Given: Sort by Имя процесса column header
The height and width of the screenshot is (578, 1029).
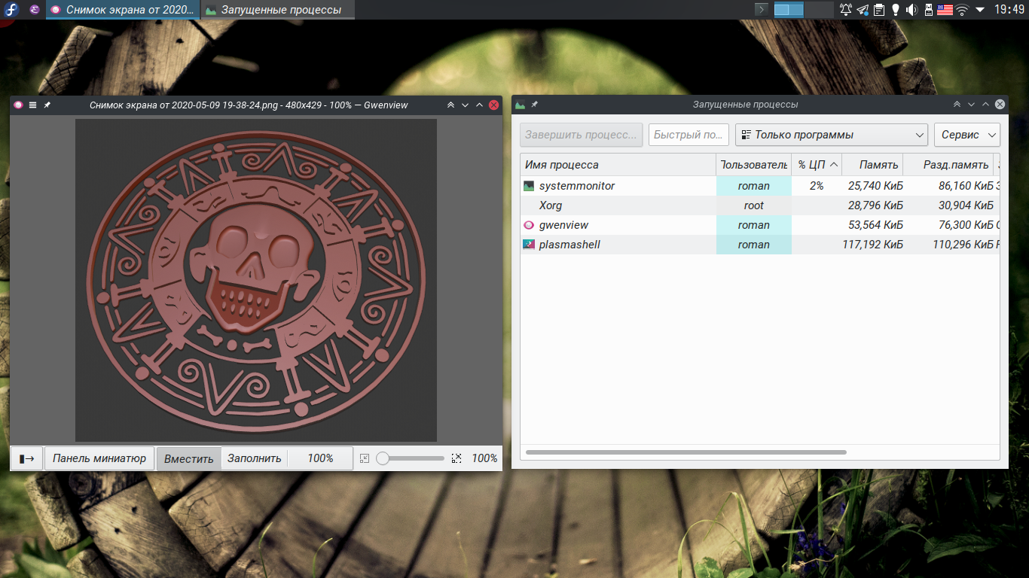Looking at the screenshot, I should 618,165.
